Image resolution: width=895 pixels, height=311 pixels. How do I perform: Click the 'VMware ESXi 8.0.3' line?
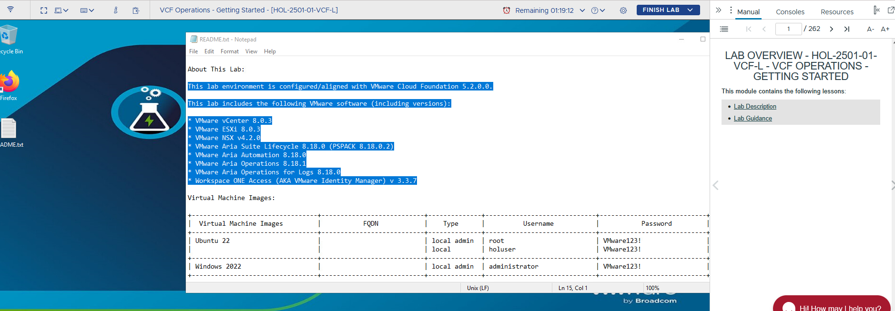click(224, 129)
